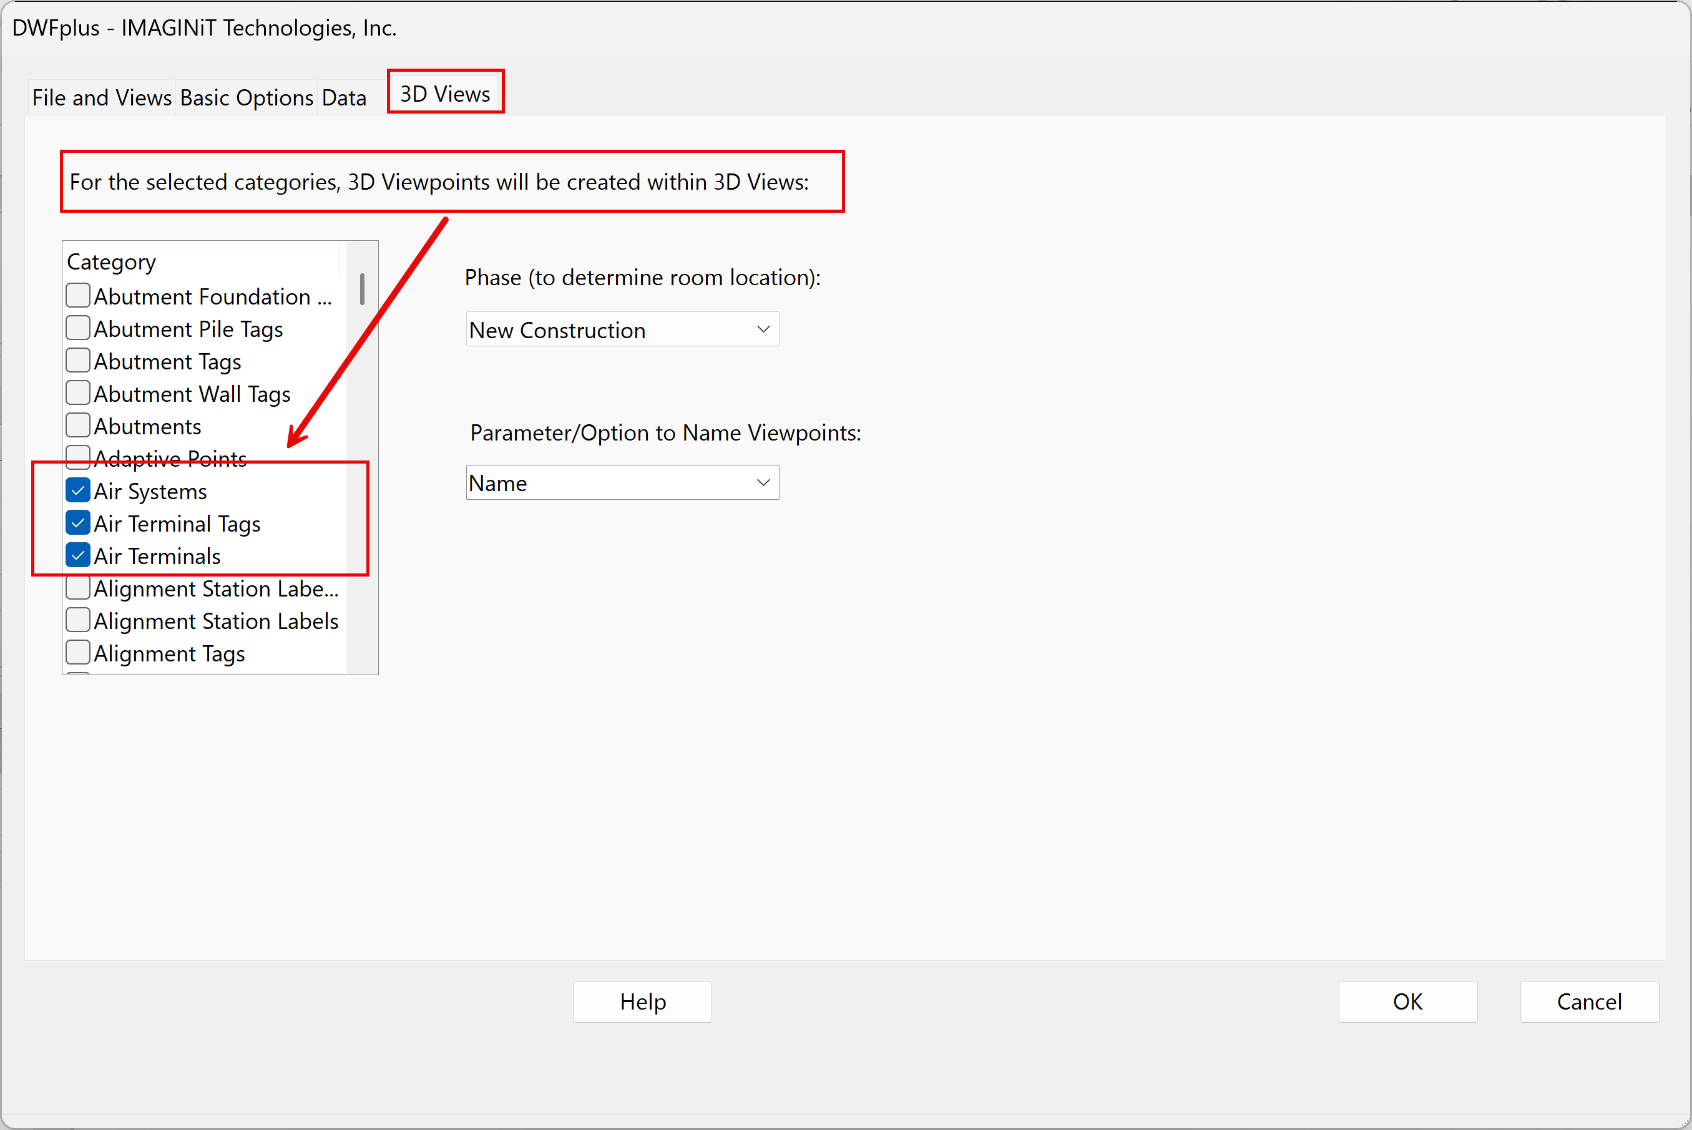Uncheck the Air Systems checkbox
Viewport: 1692px width, 1130px height.
(78, 490)
